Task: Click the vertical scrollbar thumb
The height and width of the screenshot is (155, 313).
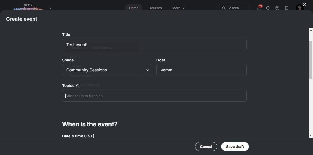Action: tap(311, 59)
